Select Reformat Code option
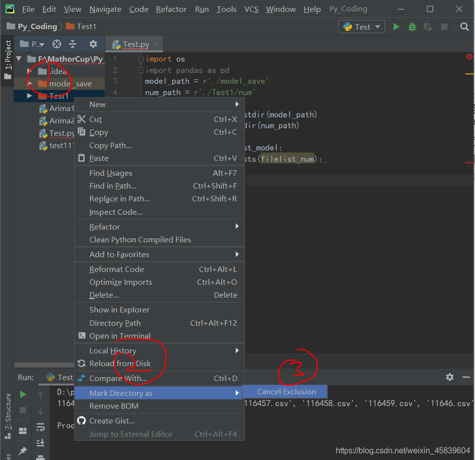 [159, 269]
